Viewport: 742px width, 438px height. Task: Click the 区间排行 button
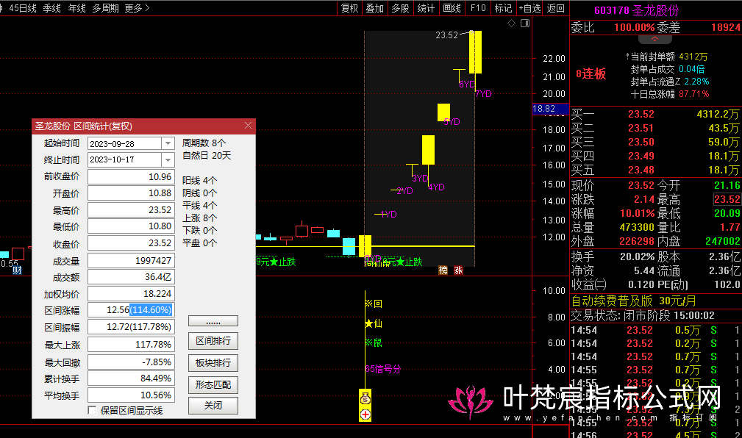coord(213,341)
